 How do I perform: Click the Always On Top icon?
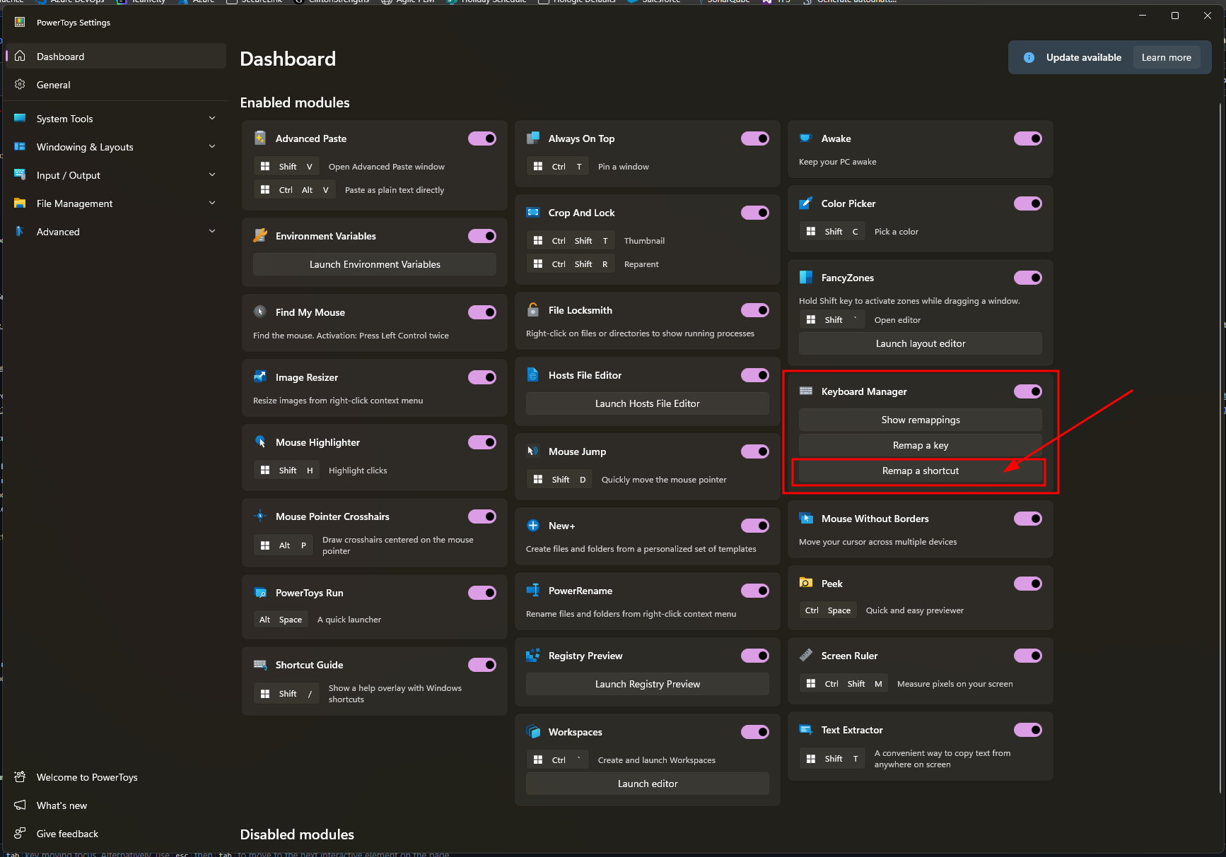[533, 138]
